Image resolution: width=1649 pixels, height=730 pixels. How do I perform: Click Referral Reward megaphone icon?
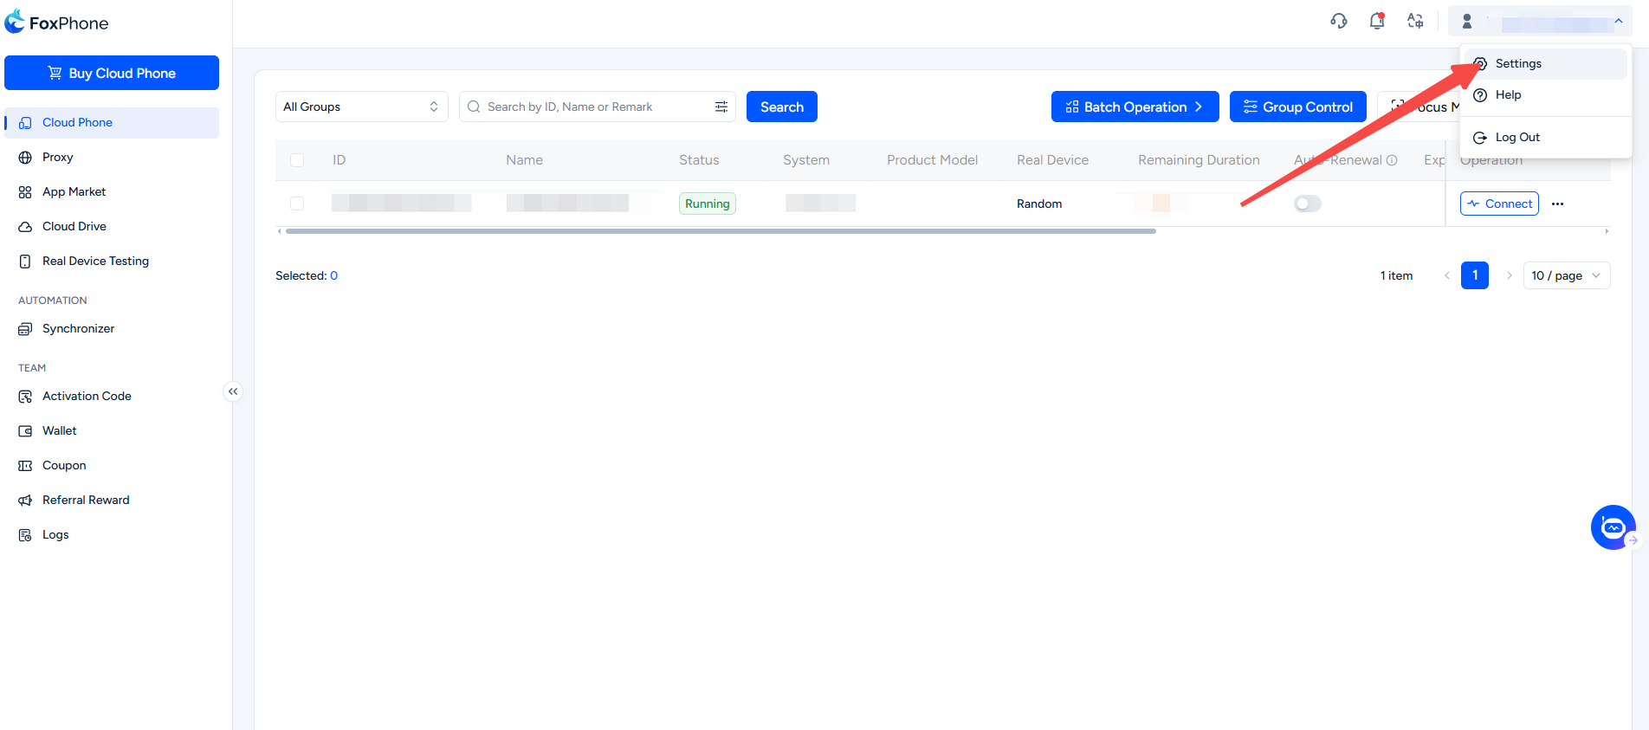25,501
